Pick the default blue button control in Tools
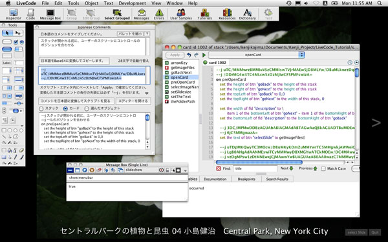 pyautogui.click(x=7, y=49)
